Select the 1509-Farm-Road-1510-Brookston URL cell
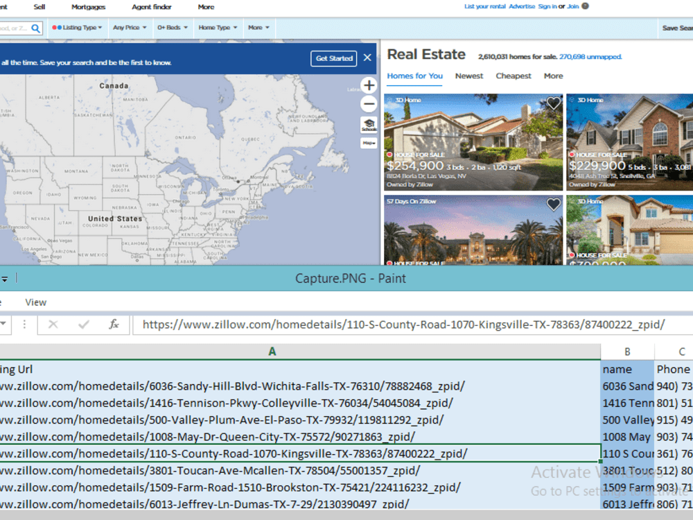The width and height of the screenshot is (693, 520). (x=300, y=487)
